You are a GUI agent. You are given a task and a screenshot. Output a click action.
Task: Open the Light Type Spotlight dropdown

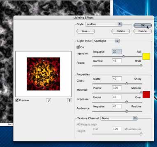pos(106,41)
